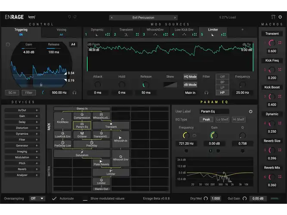Click the Transient tab assign dots icon
287x215 pixels.
tap(137, 34)
